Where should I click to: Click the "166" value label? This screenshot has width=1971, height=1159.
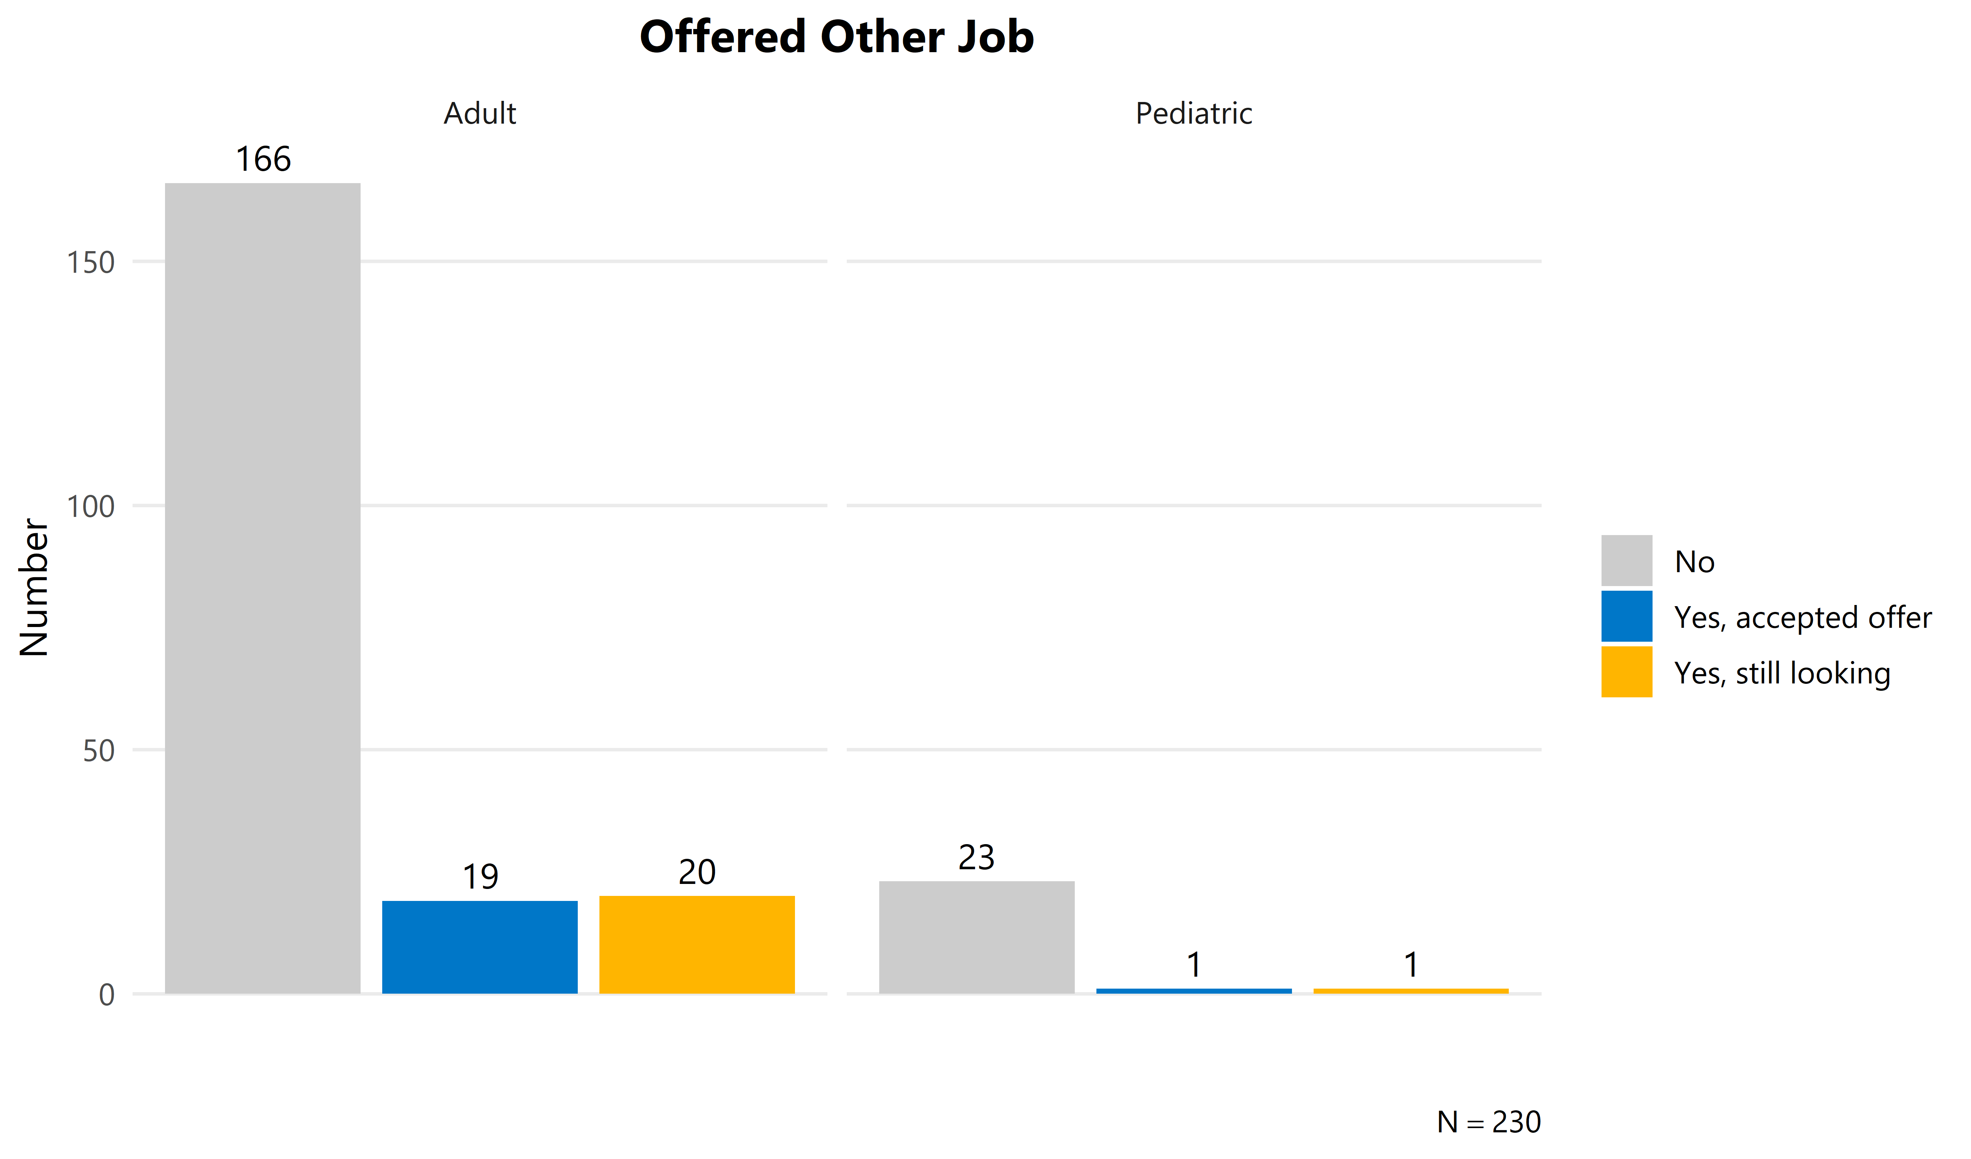point(263,160)
